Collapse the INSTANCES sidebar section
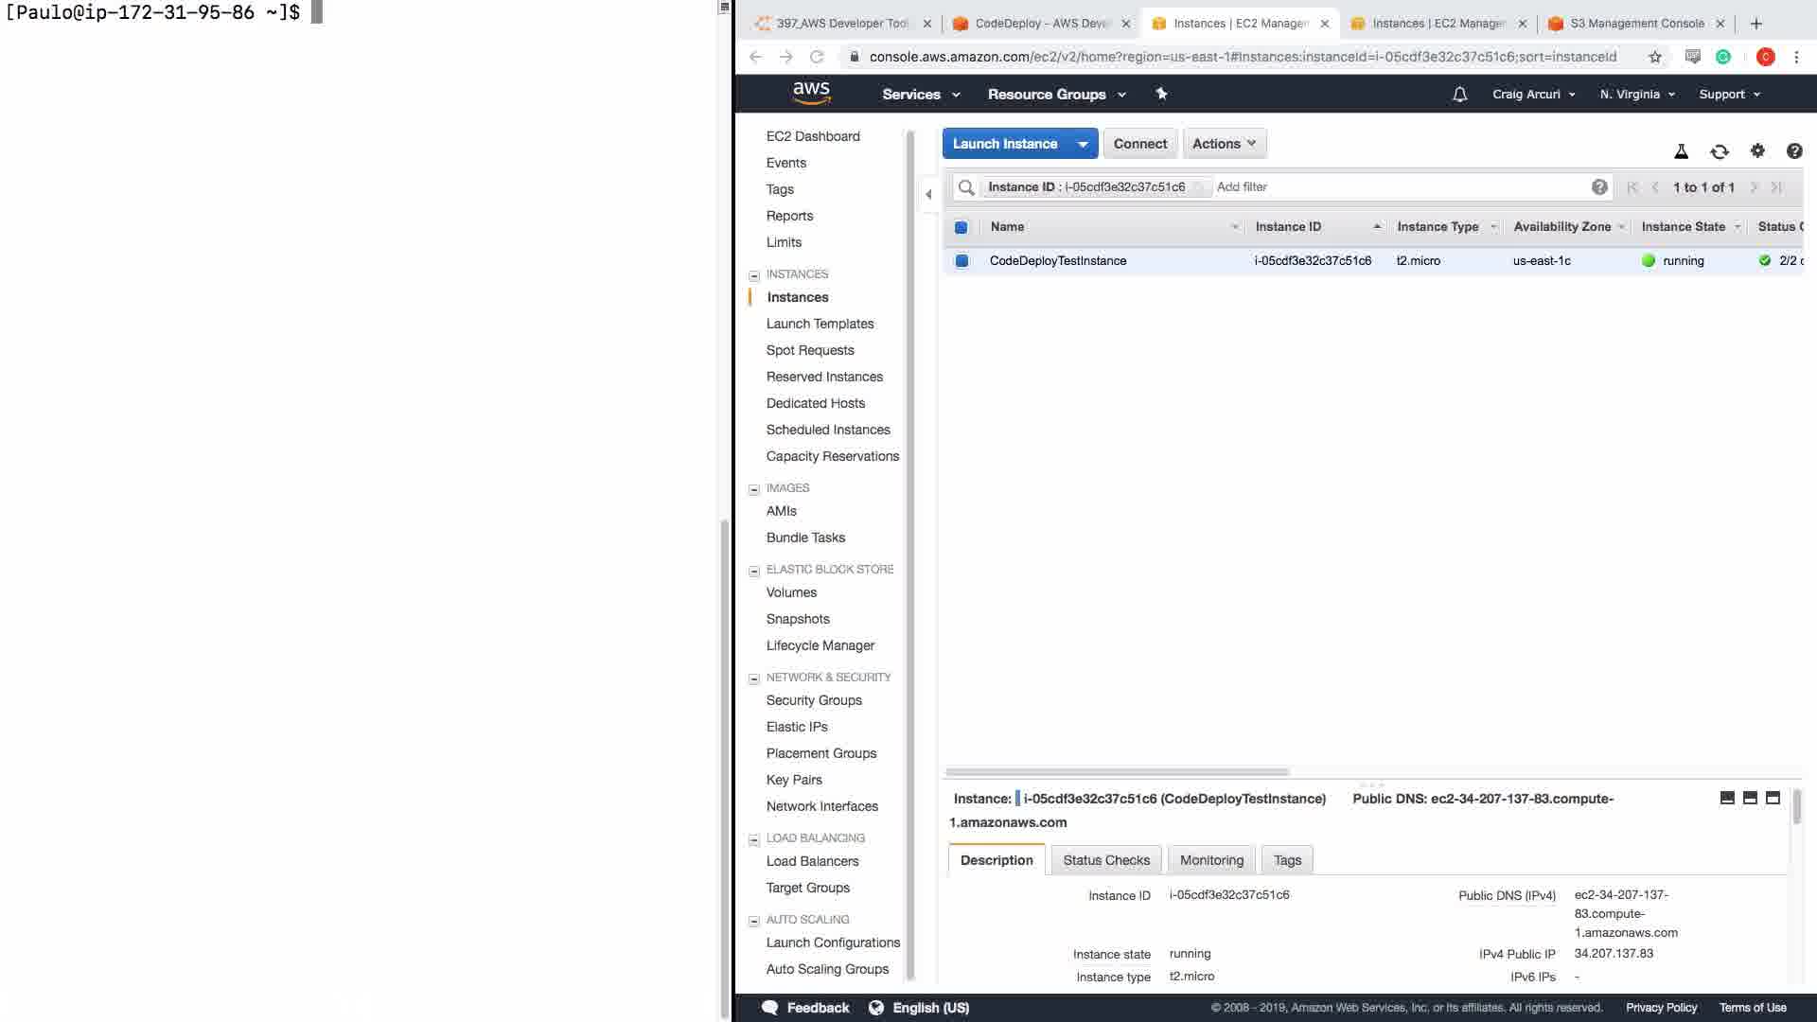 754,275
